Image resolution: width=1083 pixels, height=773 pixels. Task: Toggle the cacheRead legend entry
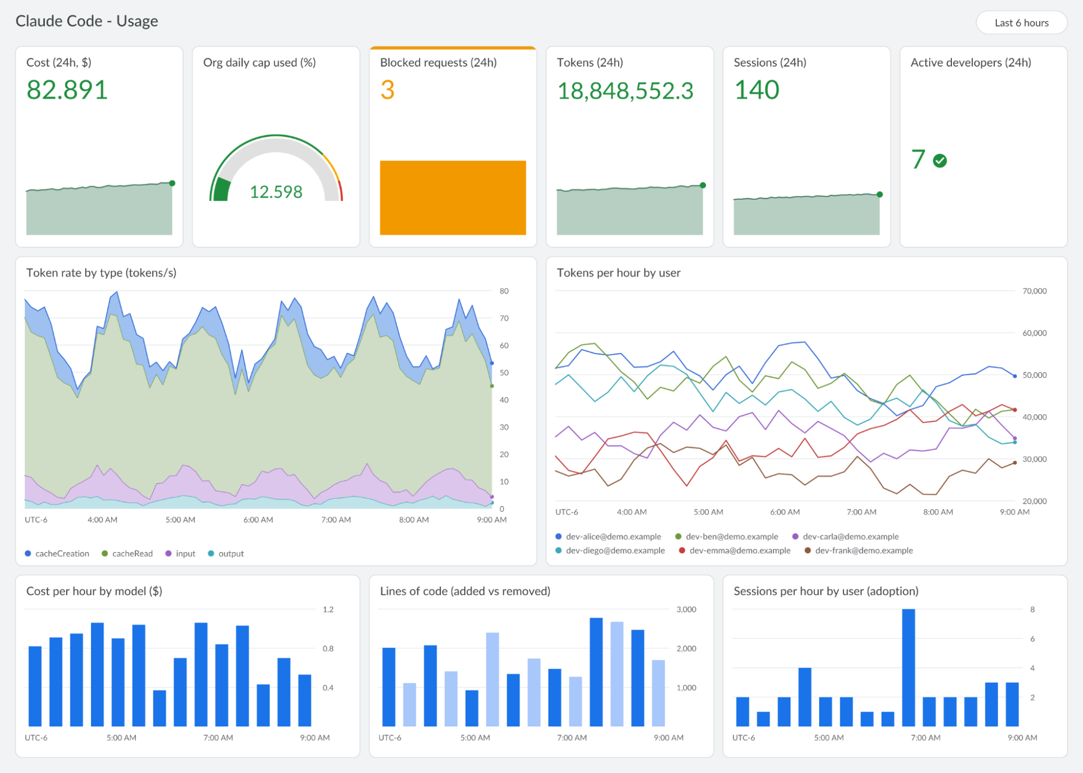(127, 553)
